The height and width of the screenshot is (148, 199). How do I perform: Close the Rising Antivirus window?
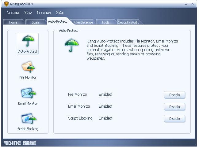[x=193, y=4]
